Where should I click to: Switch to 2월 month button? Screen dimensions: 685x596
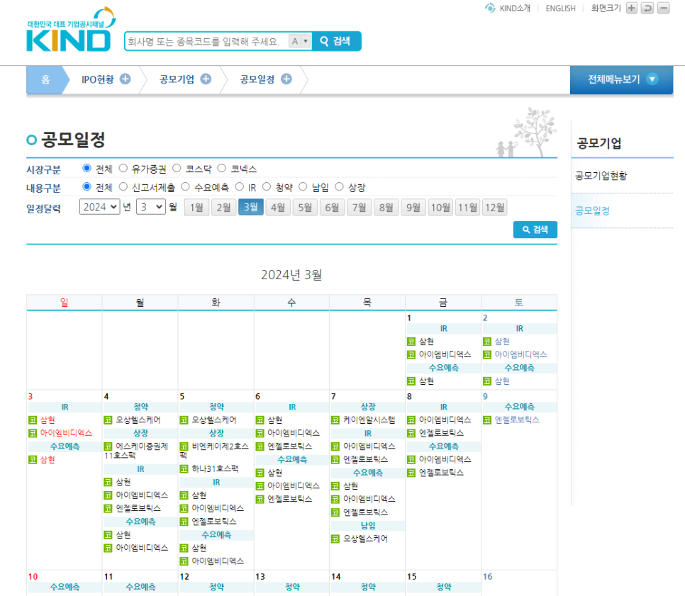[x=223, y=208]
